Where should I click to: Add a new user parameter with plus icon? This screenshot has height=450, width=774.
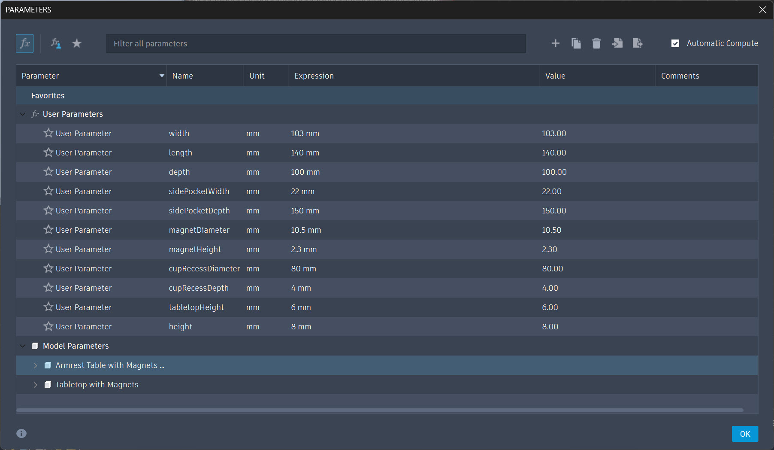click(556, 43)
